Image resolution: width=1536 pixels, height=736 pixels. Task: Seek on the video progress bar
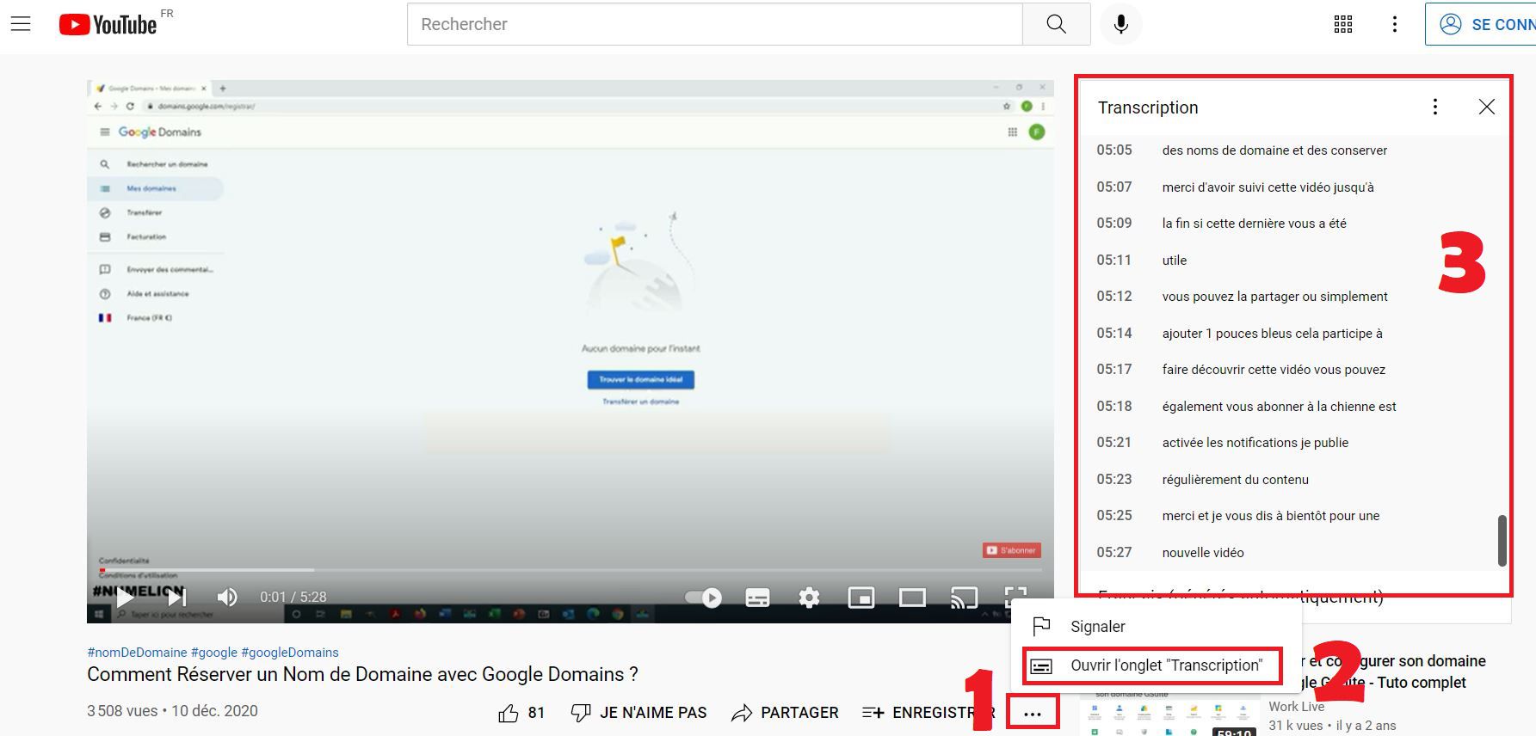[571, 569]
